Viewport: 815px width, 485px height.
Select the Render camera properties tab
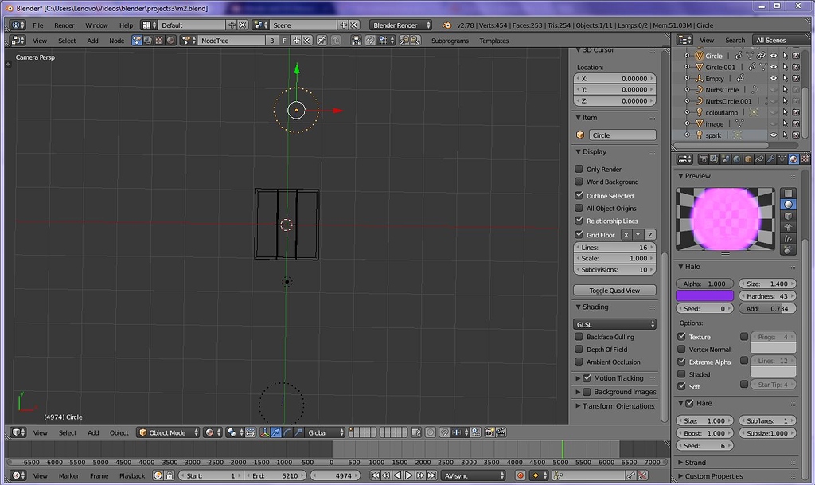point(703,158)
